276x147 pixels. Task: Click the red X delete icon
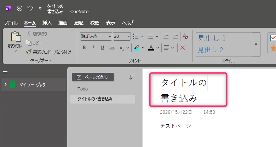point(183,48)
